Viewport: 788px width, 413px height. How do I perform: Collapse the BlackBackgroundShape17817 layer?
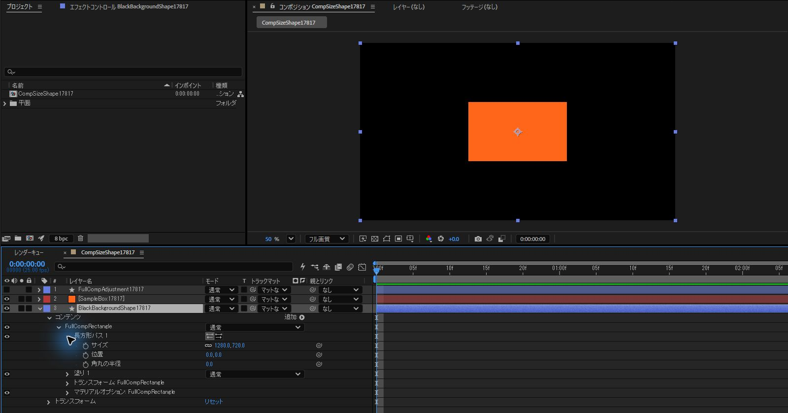pos(40,309)
